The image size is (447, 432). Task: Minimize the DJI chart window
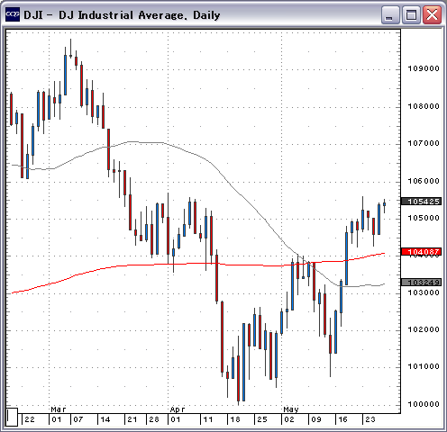pos(390,14)
